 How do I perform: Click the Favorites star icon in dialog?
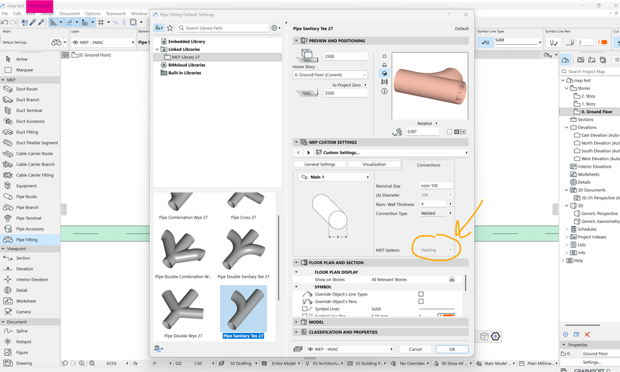(170, 28)
